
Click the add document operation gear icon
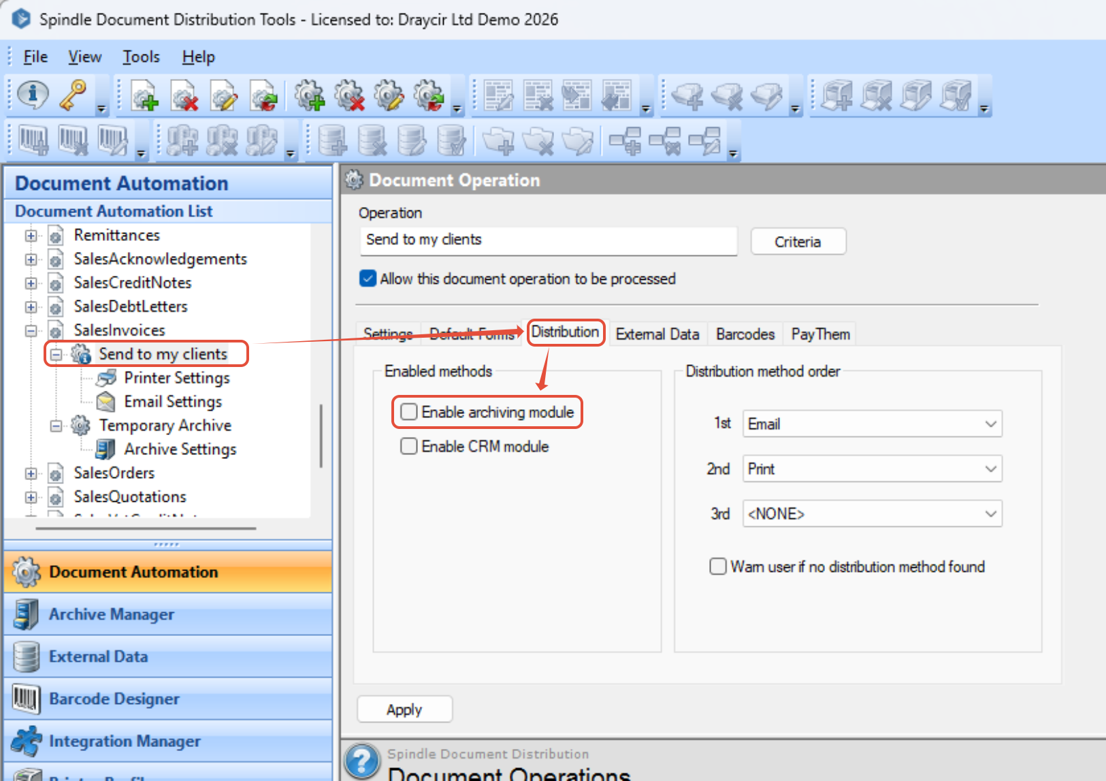click(310, 95)
